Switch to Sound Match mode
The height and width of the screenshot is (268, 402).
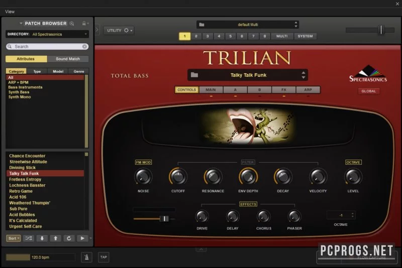[68, 59]
